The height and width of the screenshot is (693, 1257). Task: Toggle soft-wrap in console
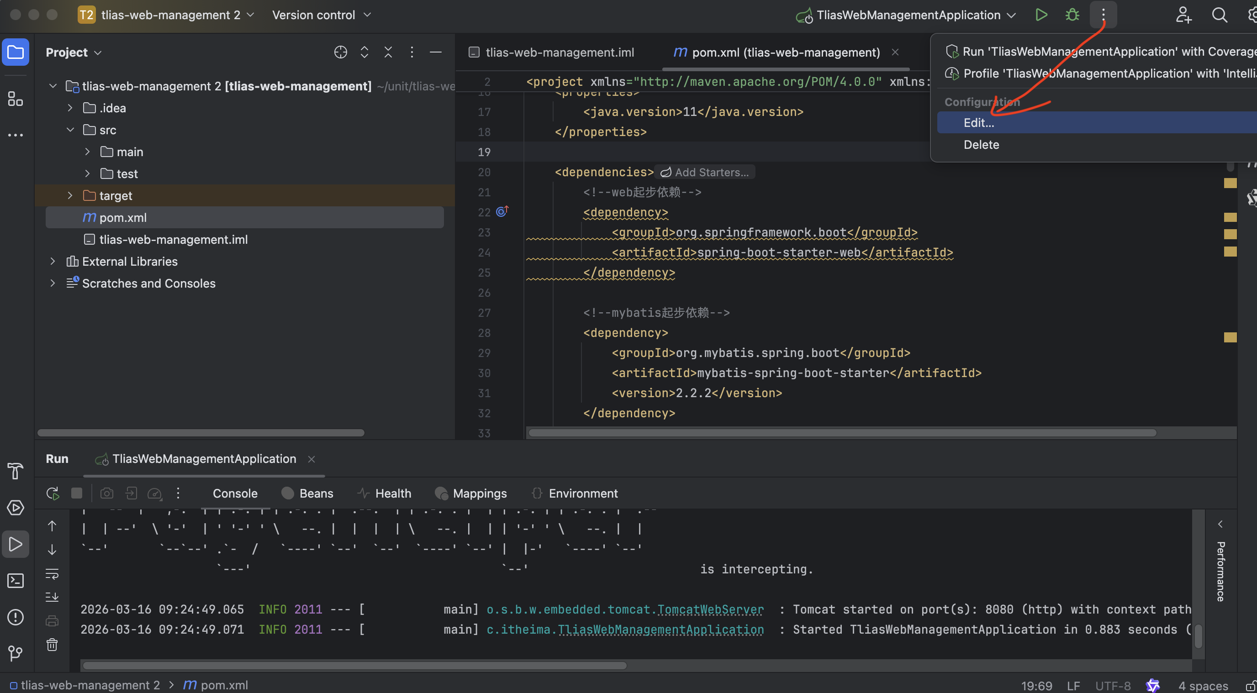tap(52, 574)
